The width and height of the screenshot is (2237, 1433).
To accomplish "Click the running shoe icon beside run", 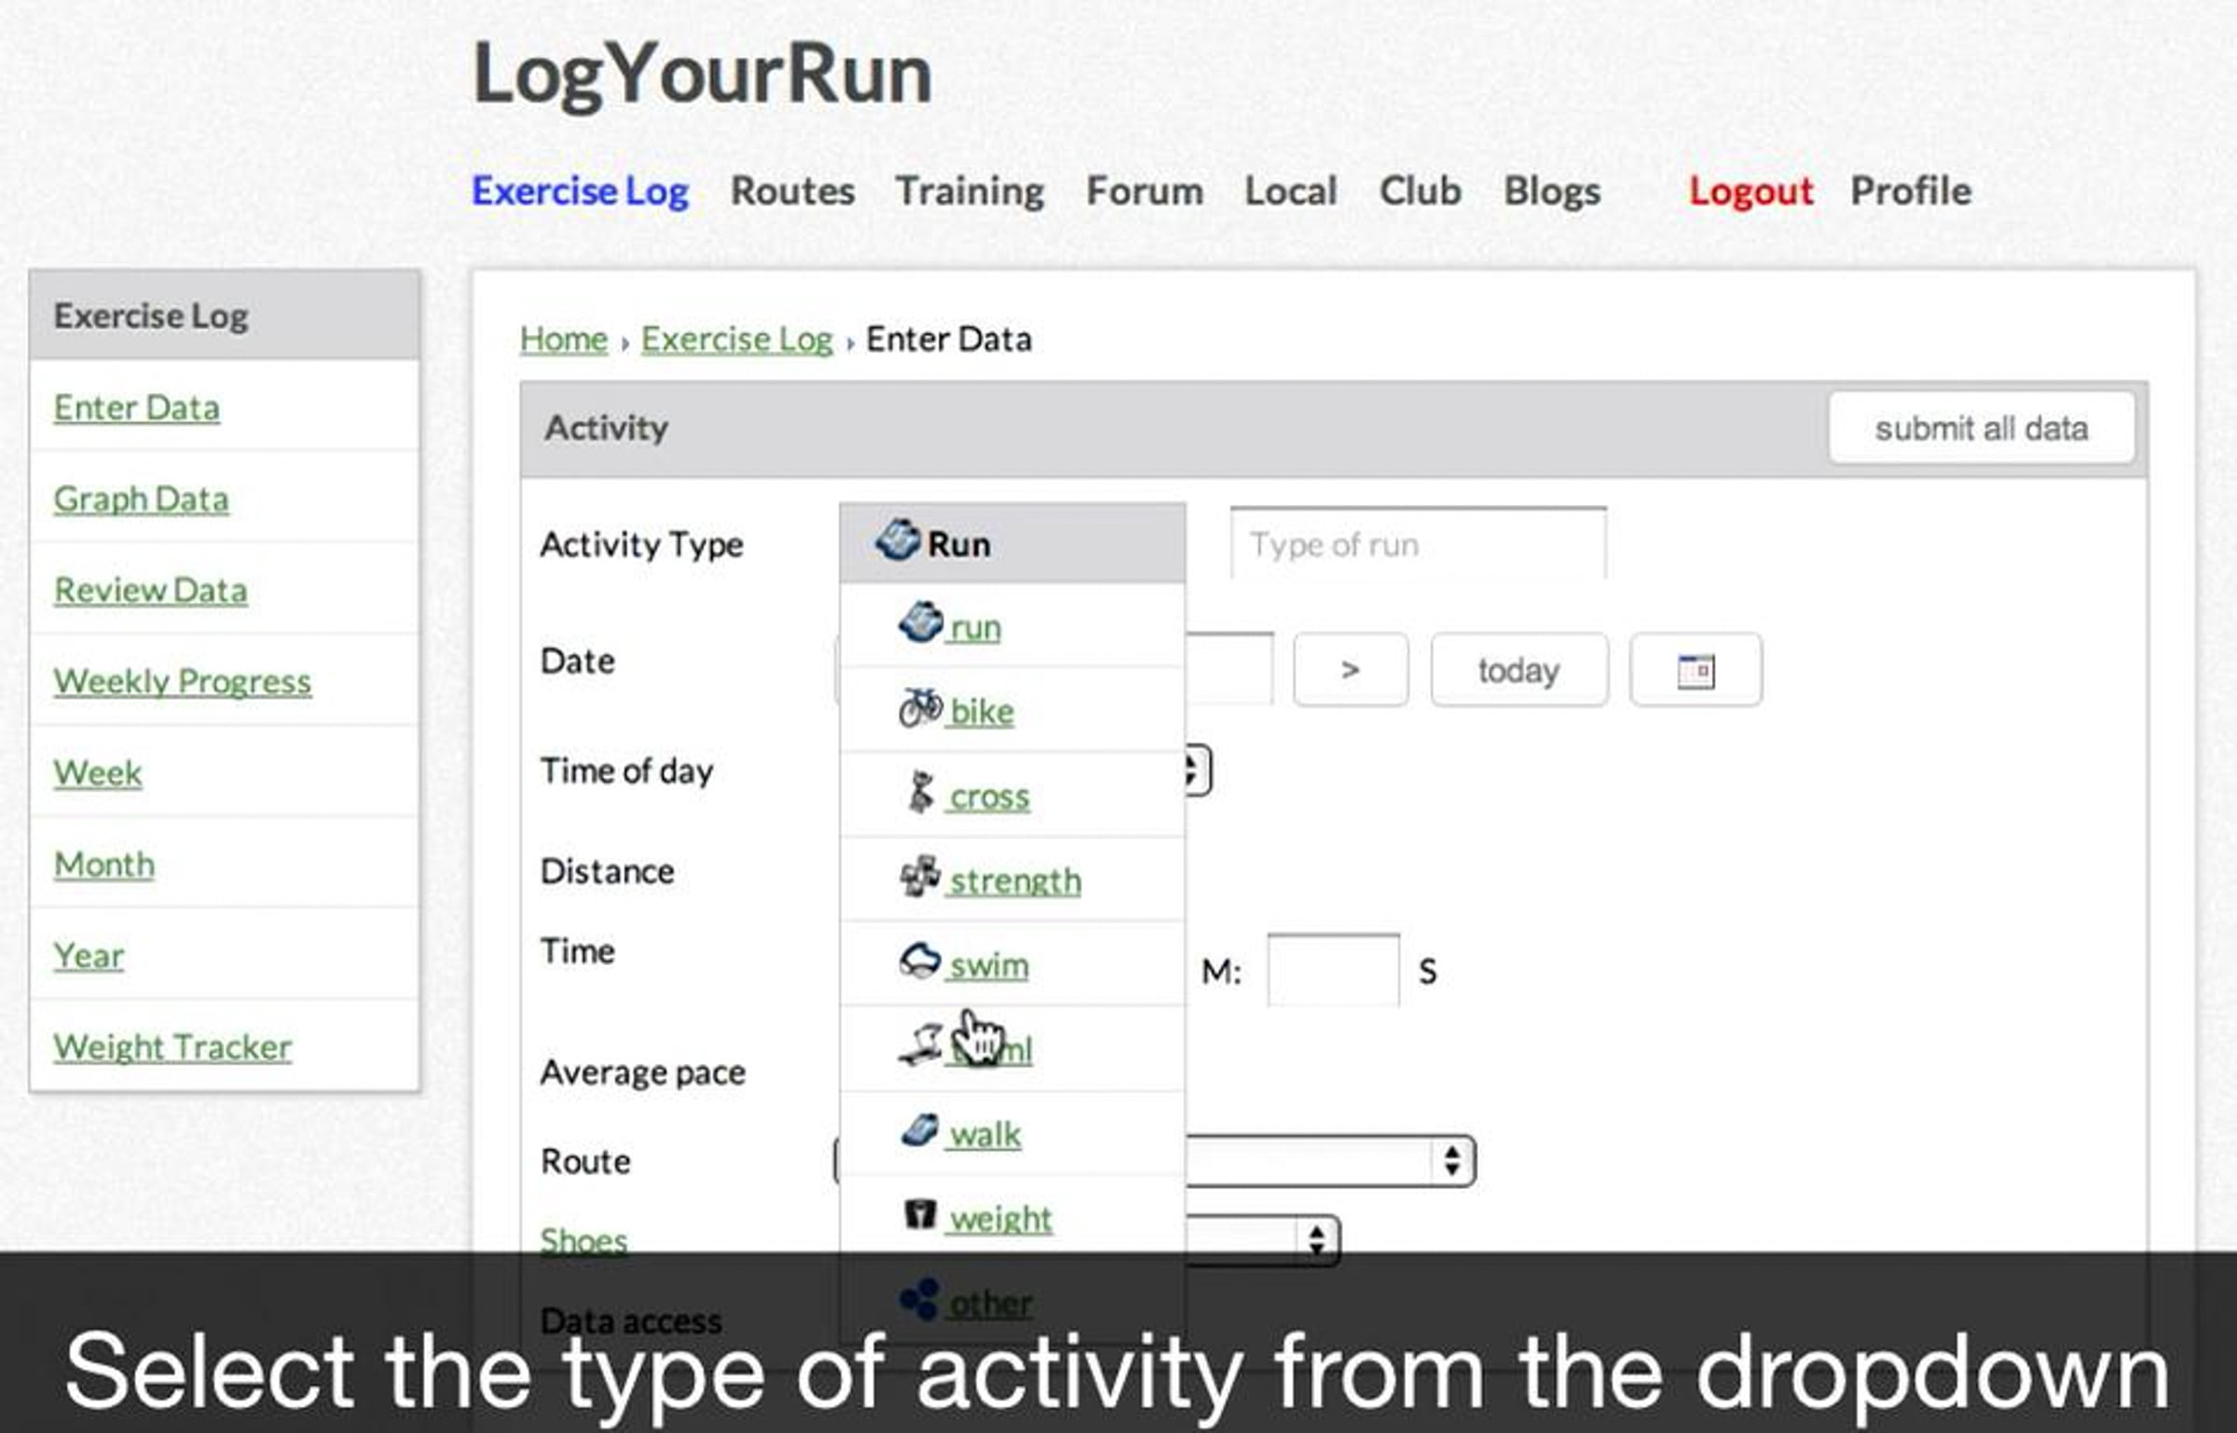I will [920, 623].
